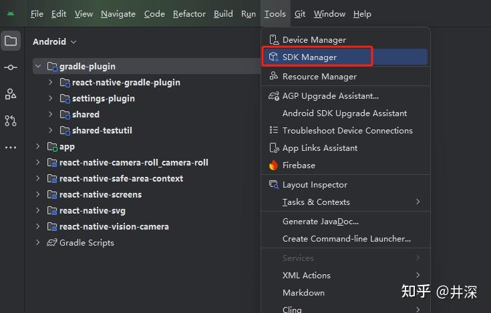Expand the shared-testutil node

[x=51, y=130]
